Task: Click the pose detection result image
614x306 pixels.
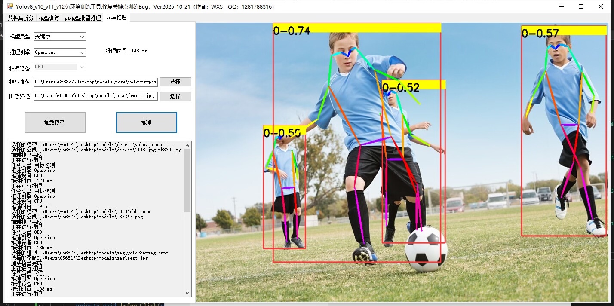Action: pos(402,162)
